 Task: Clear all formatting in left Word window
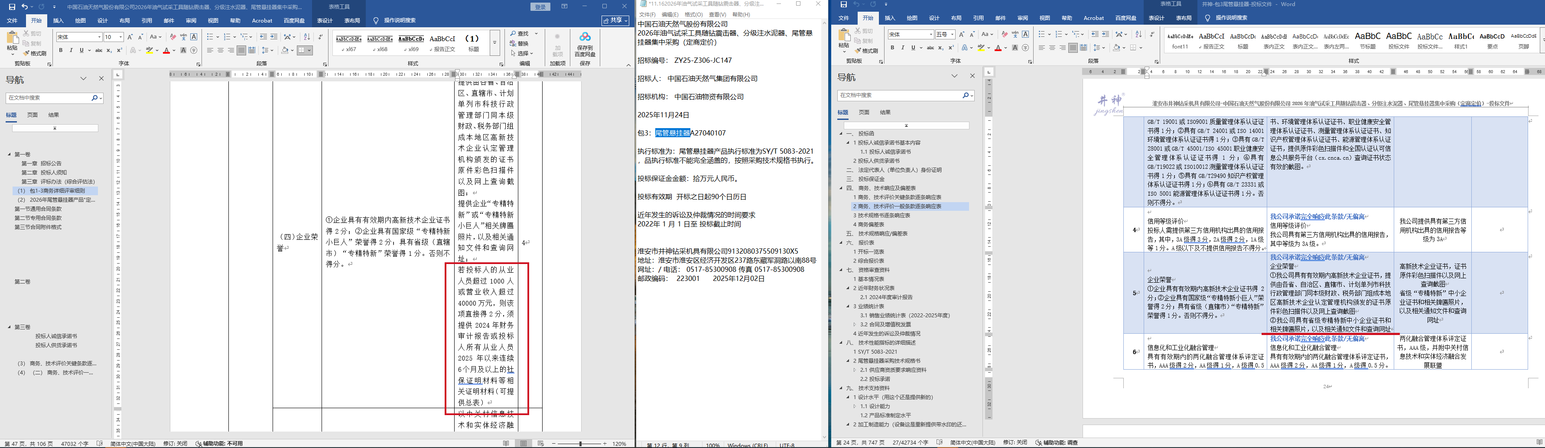pos(173,37)
